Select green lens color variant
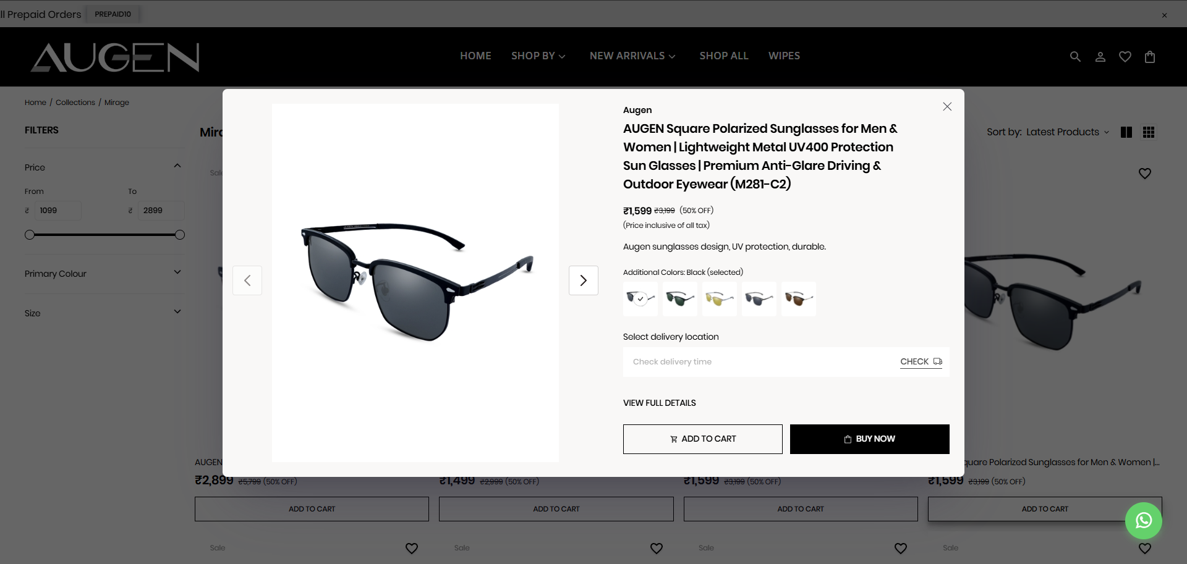The width and height of the screenshot is (1187, 564). 680,299
